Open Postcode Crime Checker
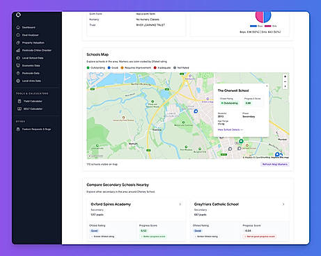This screenshot has width=321, height=256. [x=37, y=50]
